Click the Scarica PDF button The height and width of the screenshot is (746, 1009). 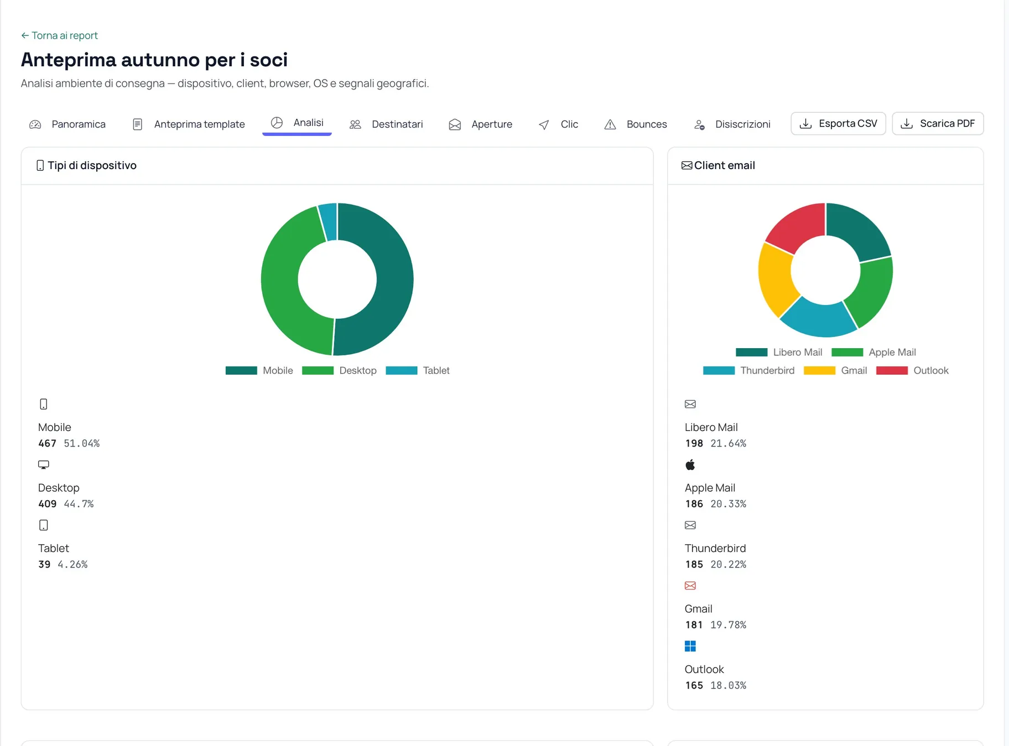[x=938, y=123]
